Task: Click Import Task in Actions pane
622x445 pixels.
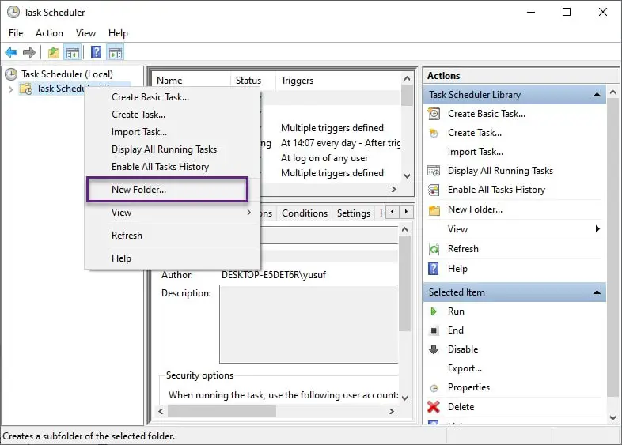Action: pyautogui.click(x=476, y=152)
